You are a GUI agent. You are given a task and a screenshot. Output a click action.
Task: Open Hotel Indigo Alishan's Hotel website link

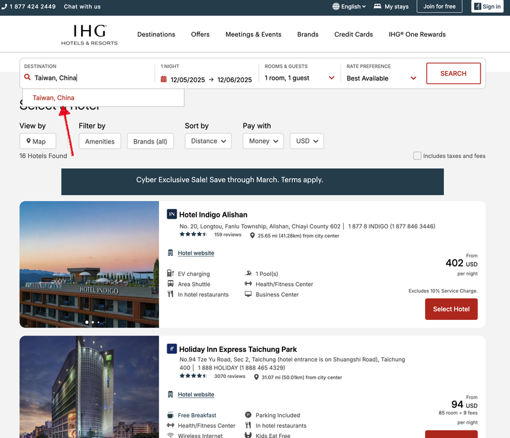(196, 253)
